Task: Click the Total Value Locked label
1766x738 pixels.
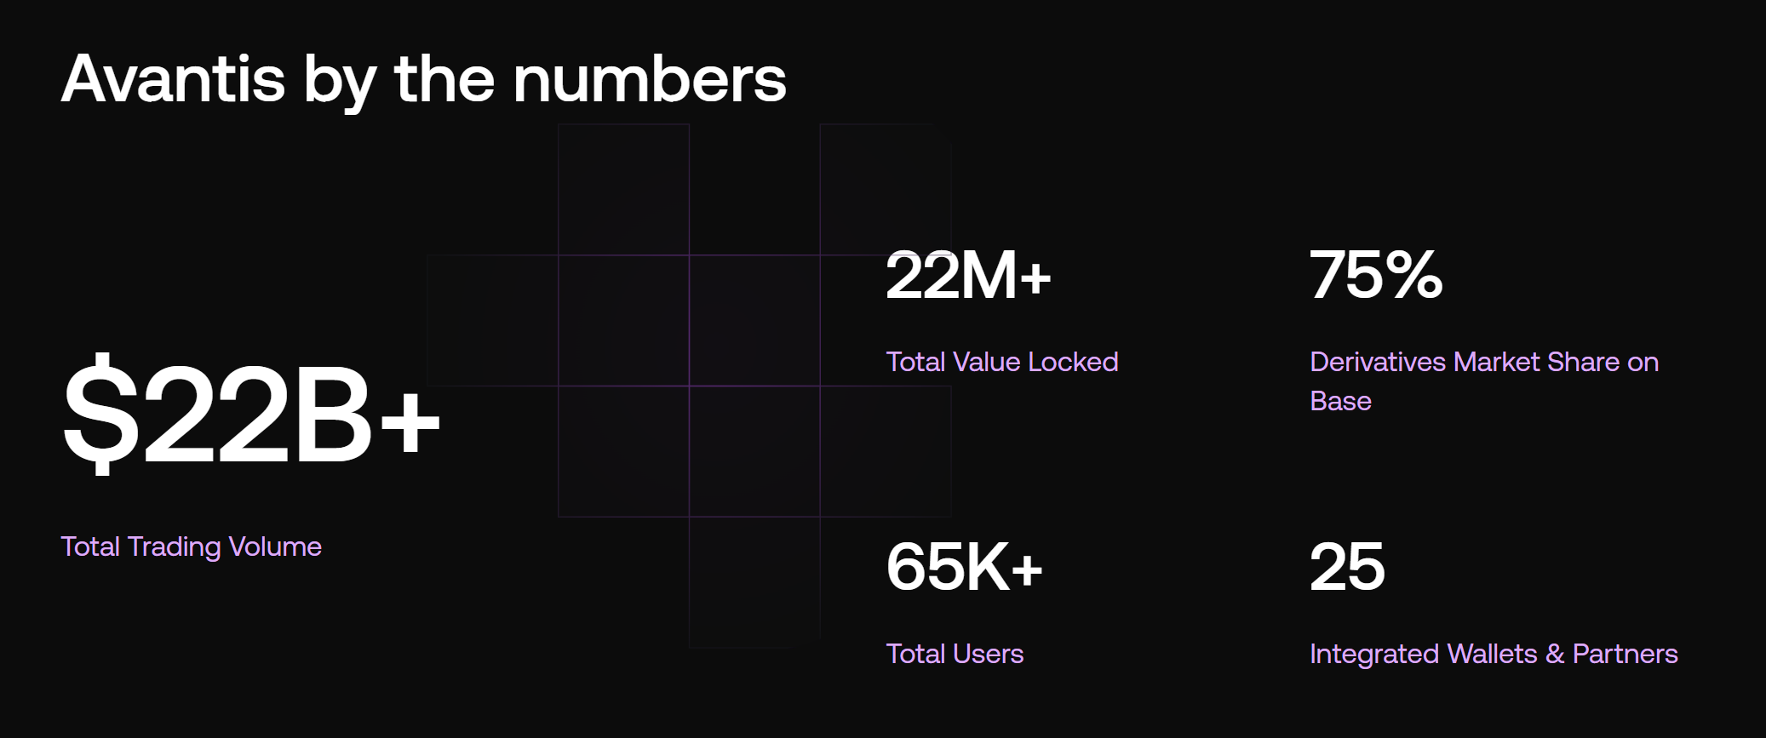Action: [x=1001, y=362]
